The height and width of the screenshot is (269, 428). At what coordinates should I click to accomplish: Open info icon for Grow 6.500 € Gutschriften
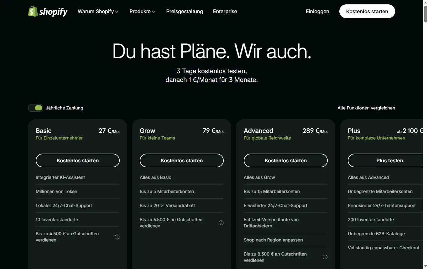coord(221,223)
